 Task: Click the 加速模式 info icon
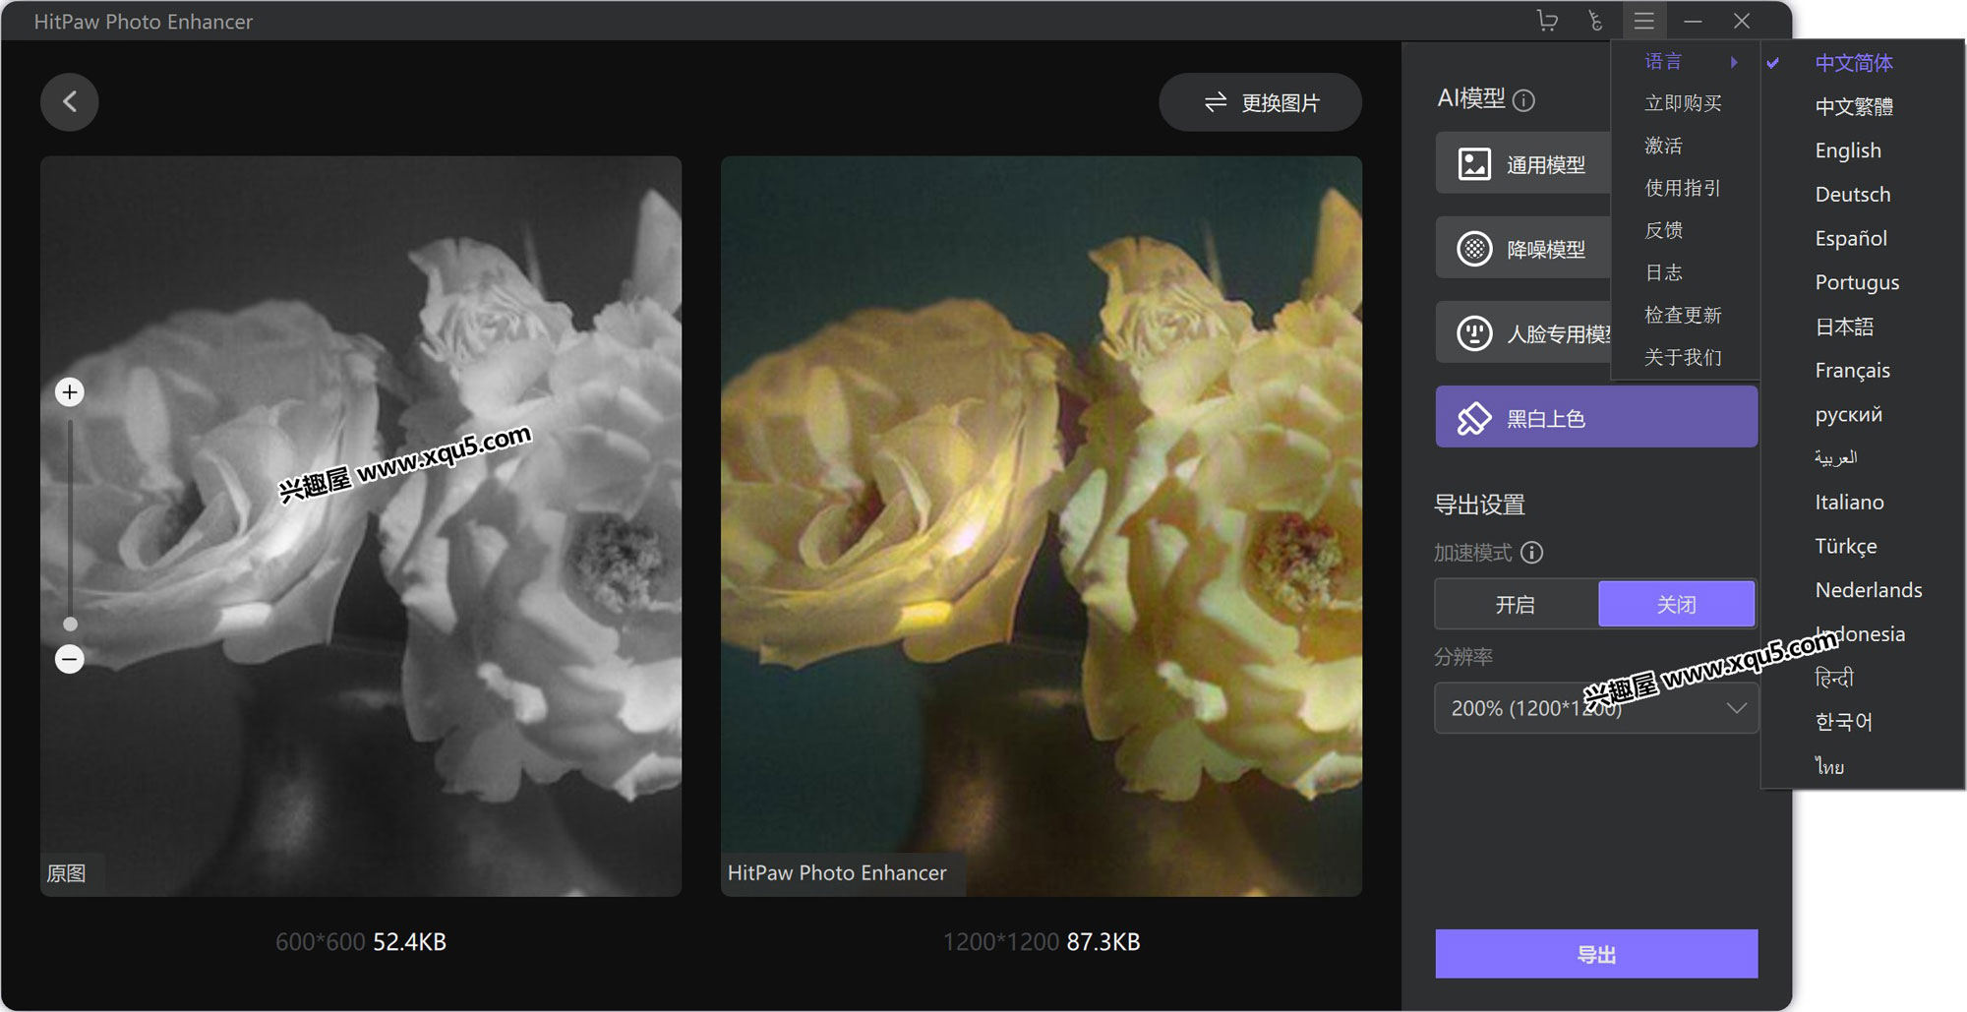1531,553
